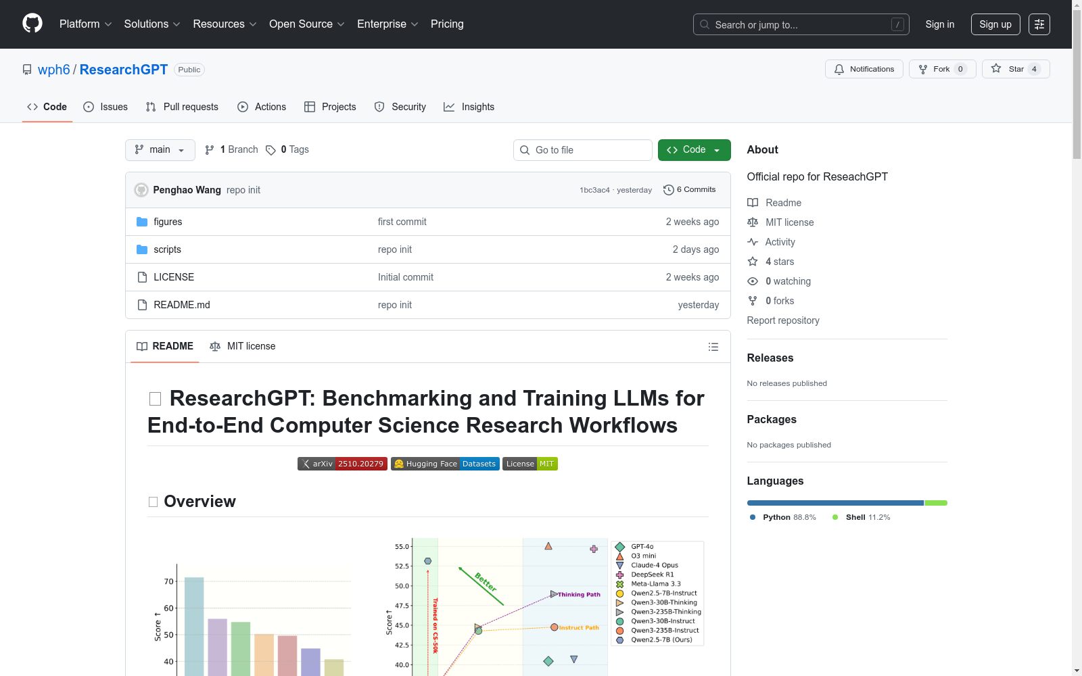Switch to the Code tab
Screen dimensions: 1082x676
[x=47, y=107]
